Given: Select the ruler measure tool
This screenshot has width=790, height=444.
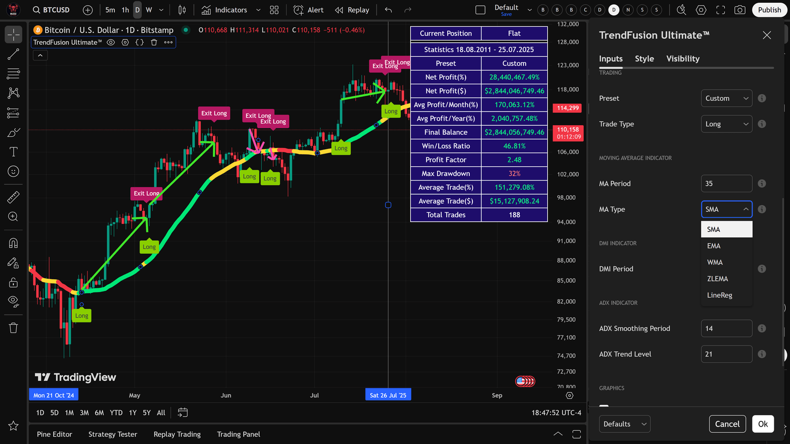Looking at the screenshot, I should pos(14,197).
